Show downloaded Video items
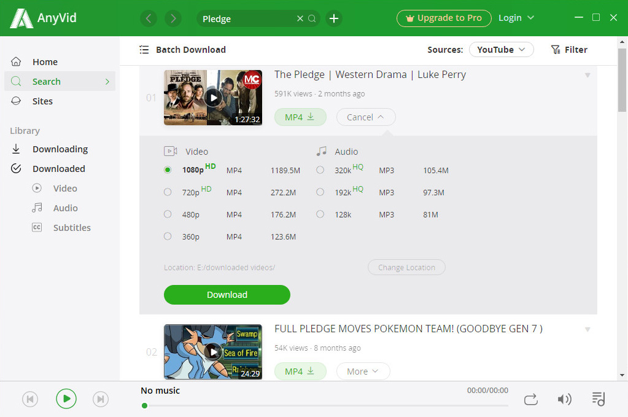Screen dimensions: 628x417 click(55, 189)
